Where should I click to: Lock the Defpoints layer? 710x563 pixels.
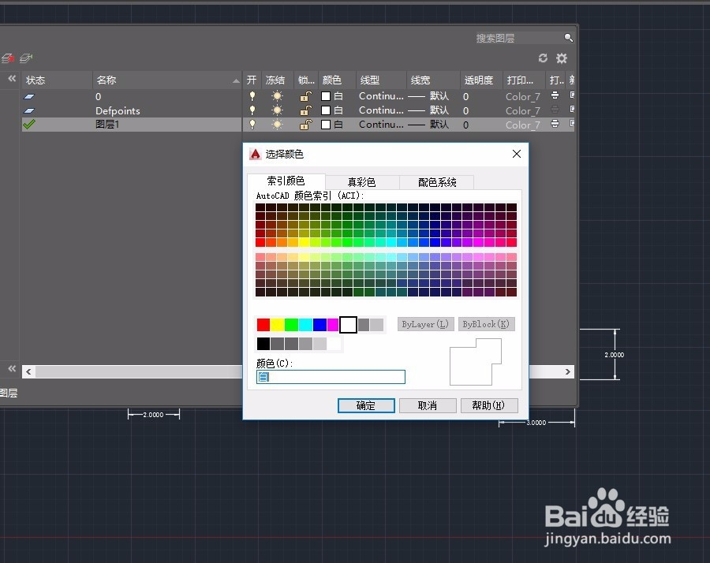tap(305, 110)
